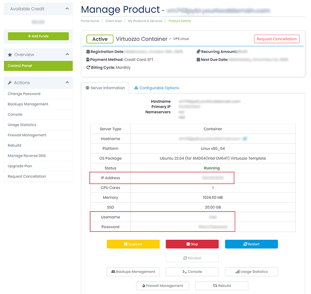Viewport: 311px width, 294px height.
Task: Click the edit icon beside the Hostname value
Action: (245, 139)
